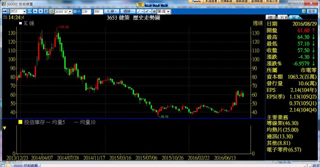This screenshot has height=167, width=320.
Task: Click the 週線 label above right price axis
Action: pyautogui.click(x=258, y=23)
